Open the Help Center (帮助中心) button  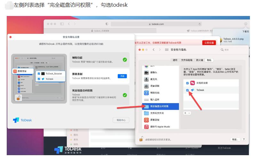point(121,120)
